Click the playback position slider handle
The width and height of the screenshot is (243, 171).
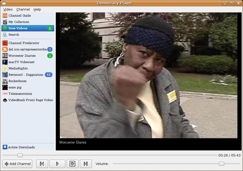(x=20, y=155)
